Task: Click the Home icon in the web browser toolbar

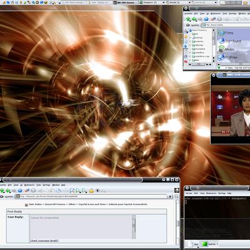Action: [x=20, y=191]
